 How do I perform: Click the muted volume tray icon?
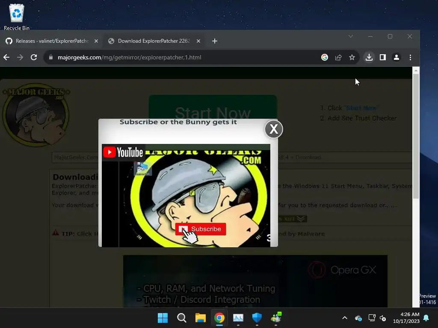pos(383,318)
